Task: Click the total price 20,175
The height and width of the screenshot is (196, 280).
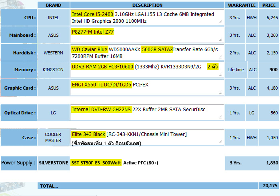Action: click(270, 186)
